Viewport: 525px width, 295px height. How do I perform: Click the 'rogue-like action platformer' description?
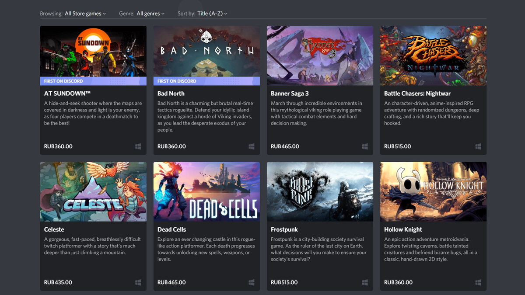pyautogui.click(x=206, y=249)
